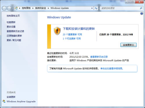Click the 下载和安装计算机的更新 heading
Viewport: 145px width, 108px height.
coord(79,29)
